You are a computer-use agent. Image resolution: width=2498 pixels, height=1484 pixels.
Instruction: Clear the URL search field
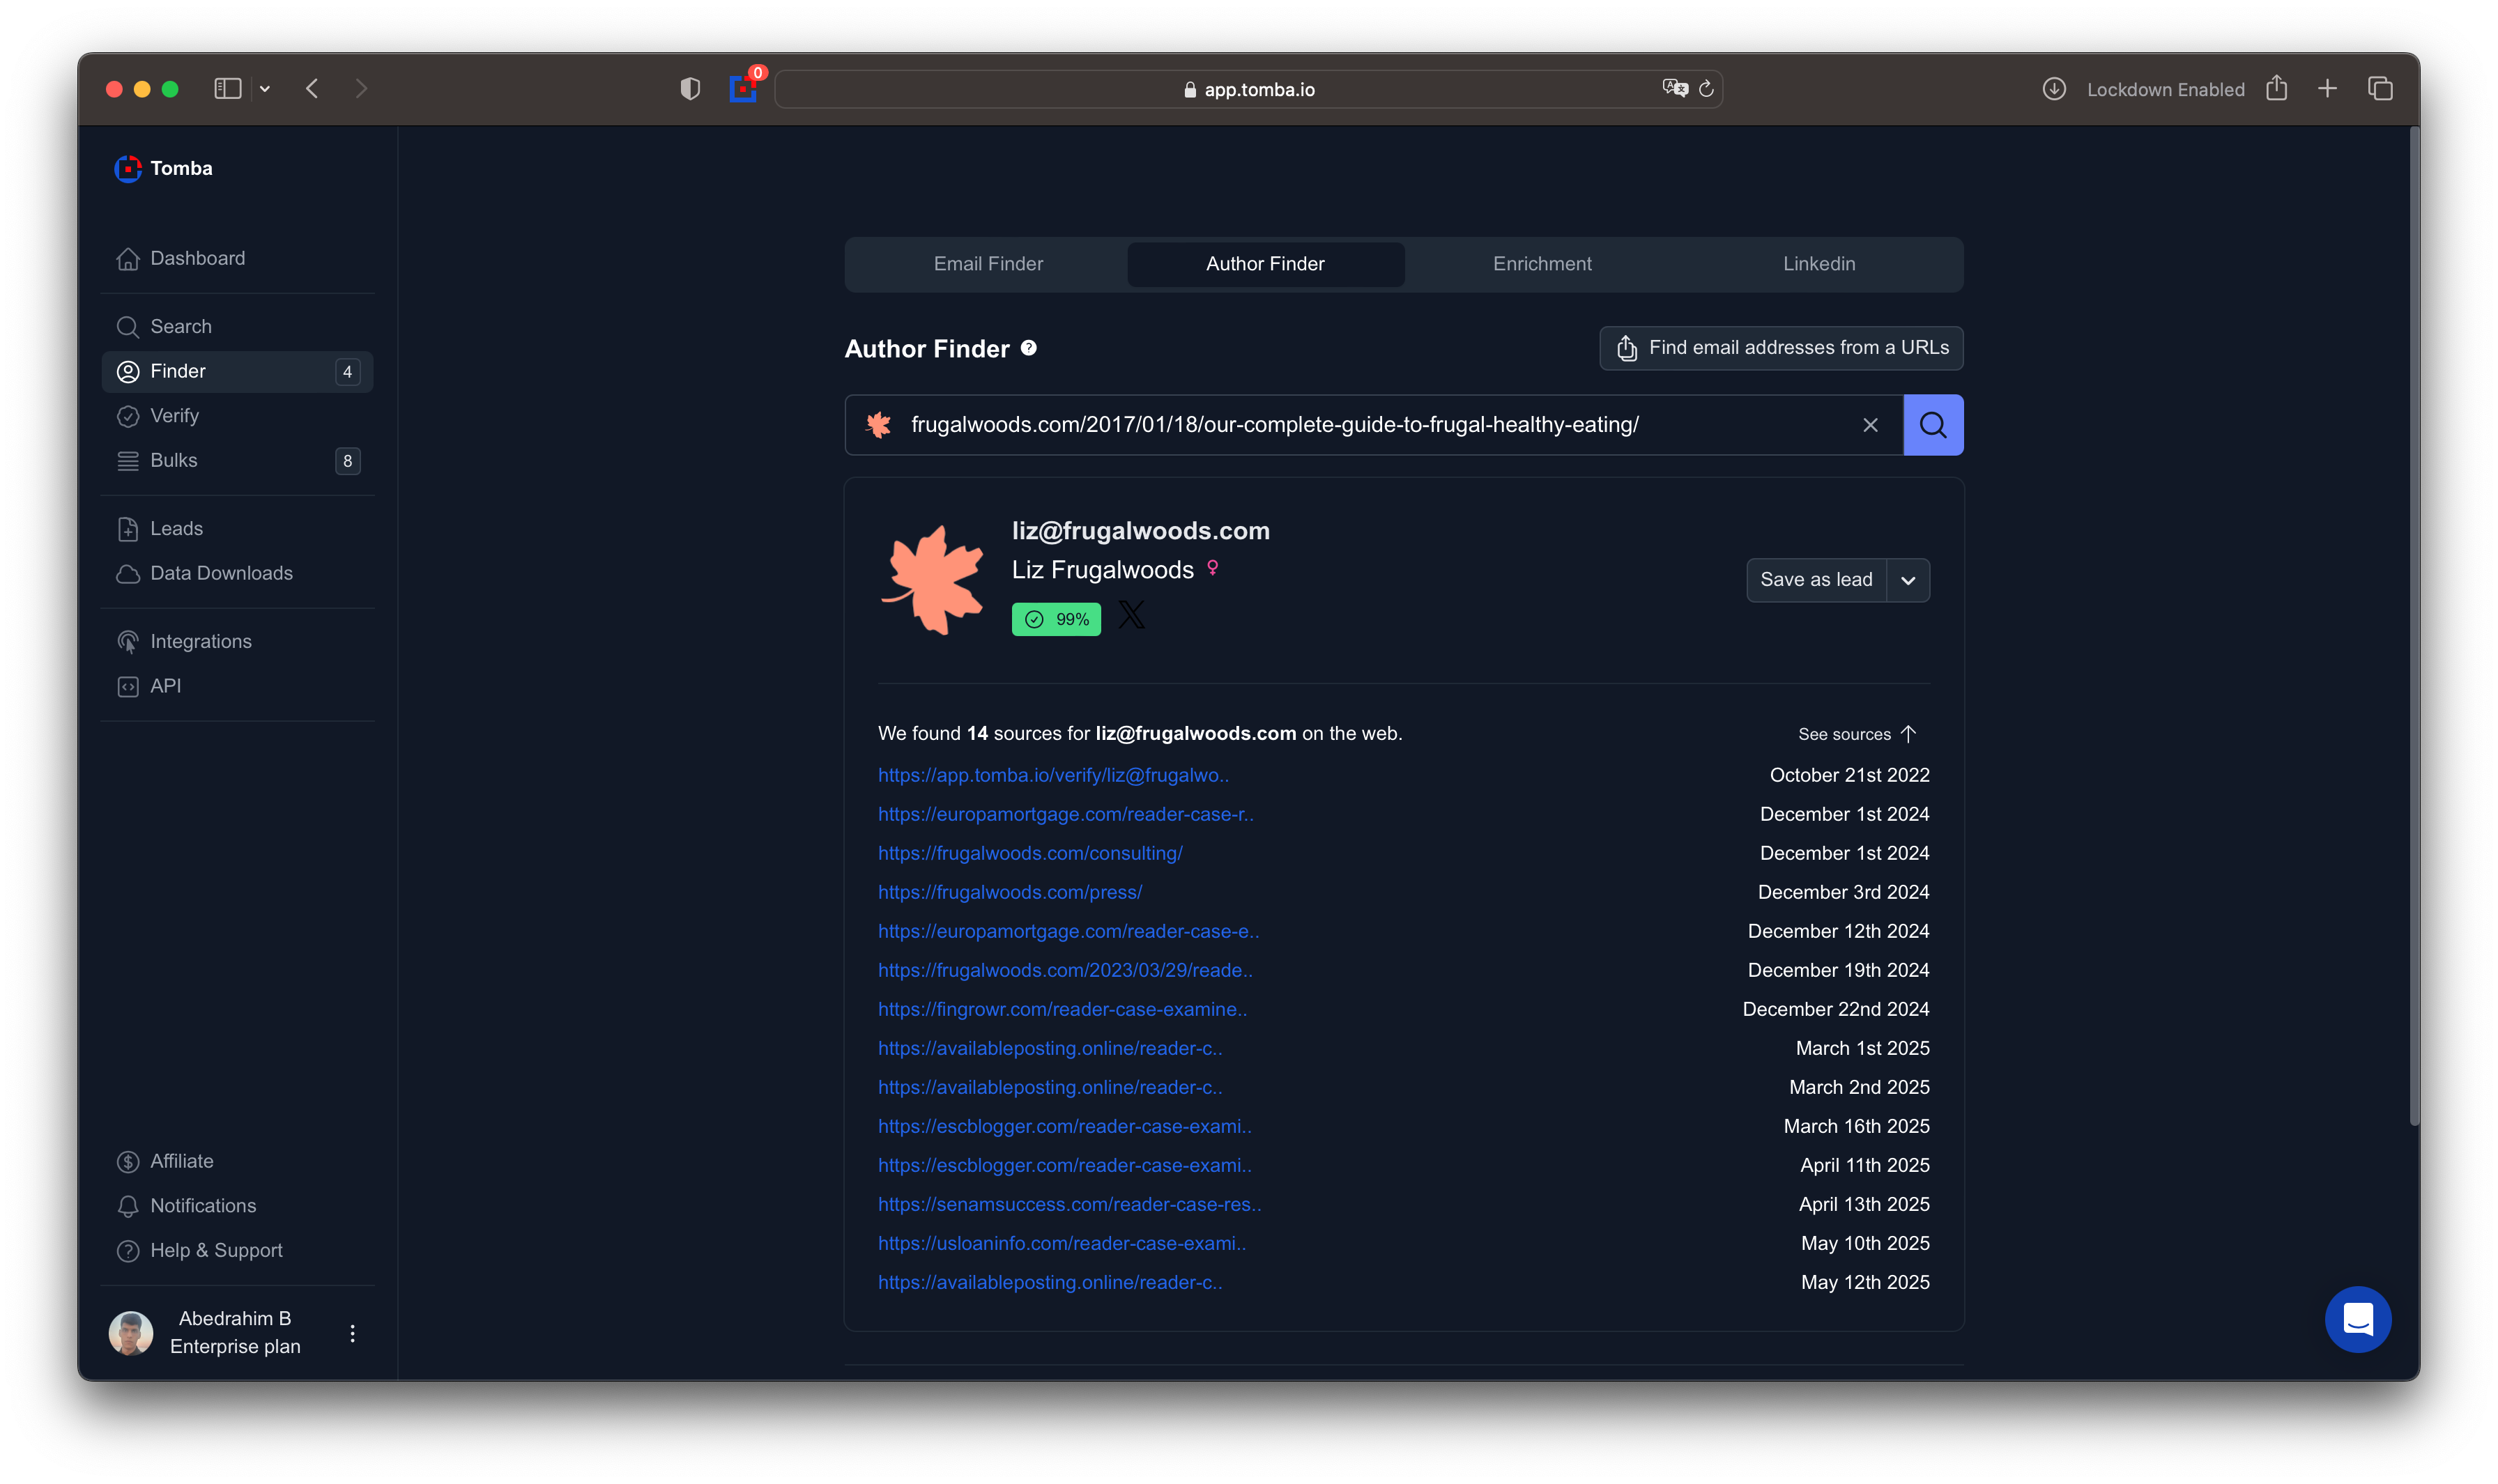(x=1870, y=425)
